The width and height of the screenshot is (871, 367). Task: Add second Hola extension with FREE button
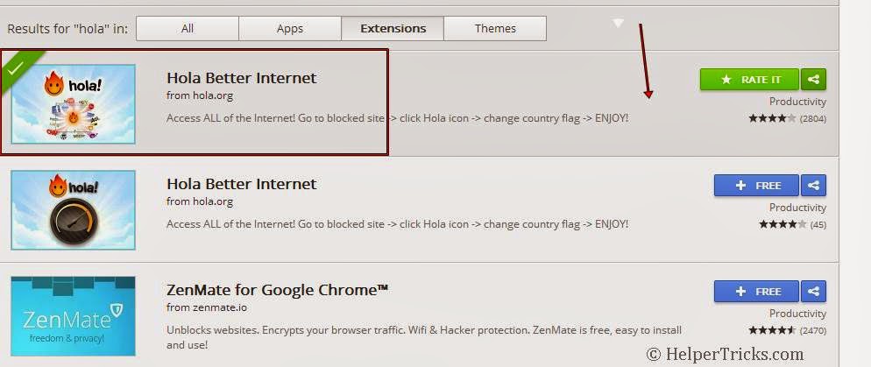pos(756,186)
